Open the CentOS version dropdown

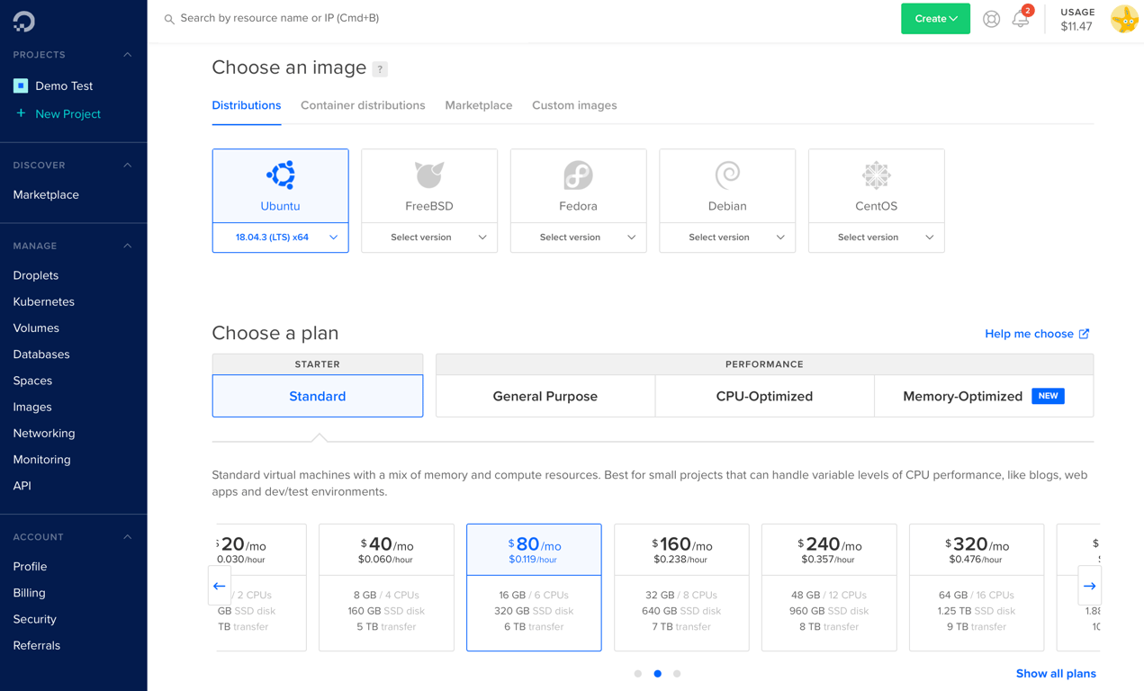tap(876, 238)
